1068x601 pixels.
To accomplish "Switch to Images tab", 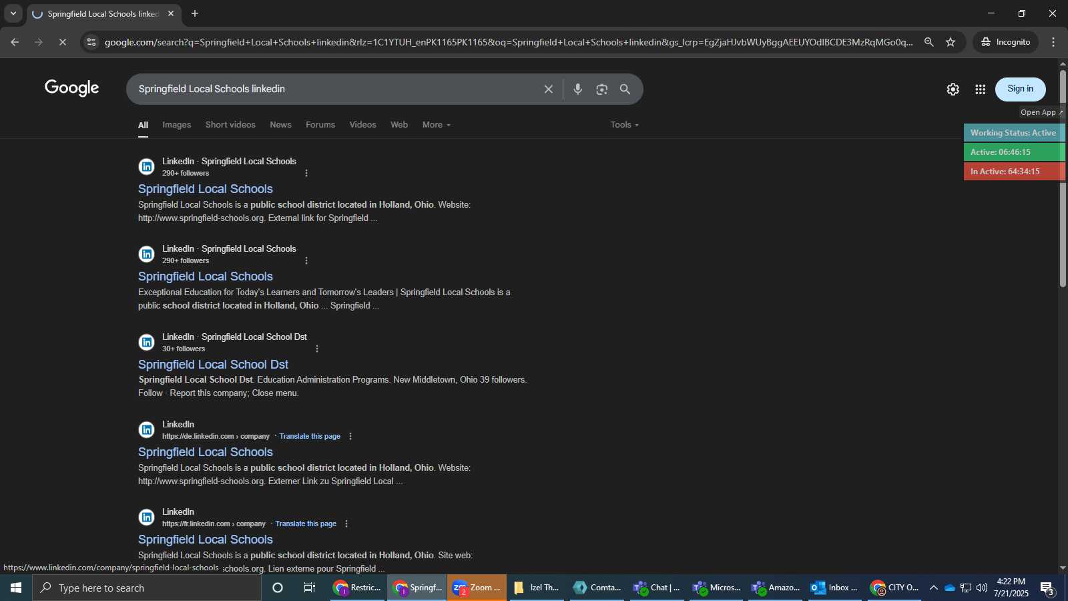I will (x=176, y=125).
